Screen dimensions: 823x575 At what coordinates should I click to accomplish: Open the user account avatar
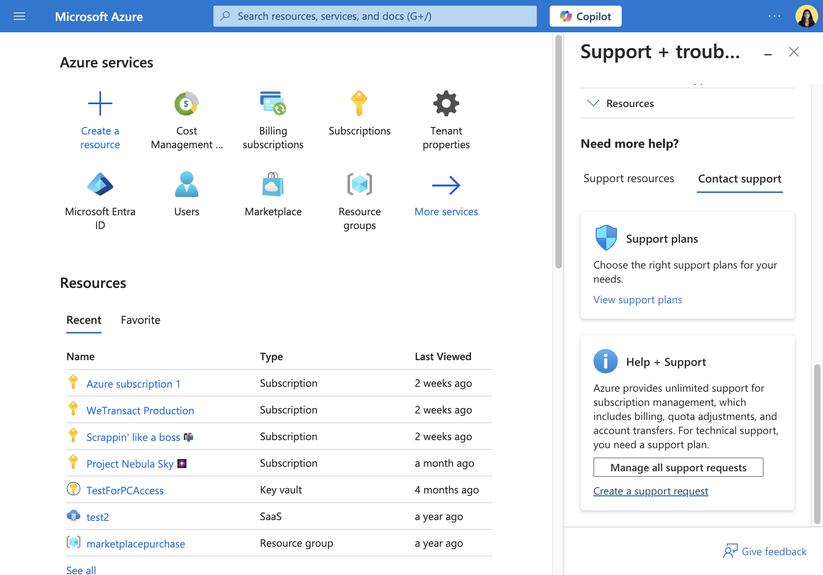click(806, 16)
